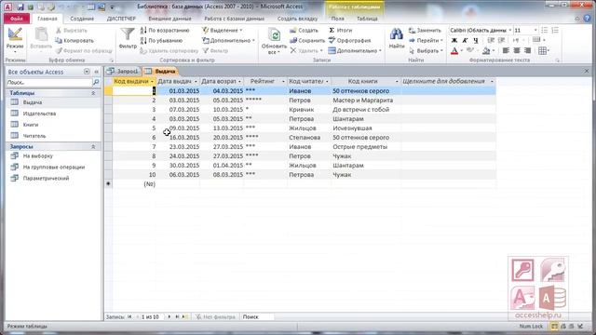Open Книги table in navigation pane
Image resolution: width=596 pixels, height=335 pixels.
31,125
